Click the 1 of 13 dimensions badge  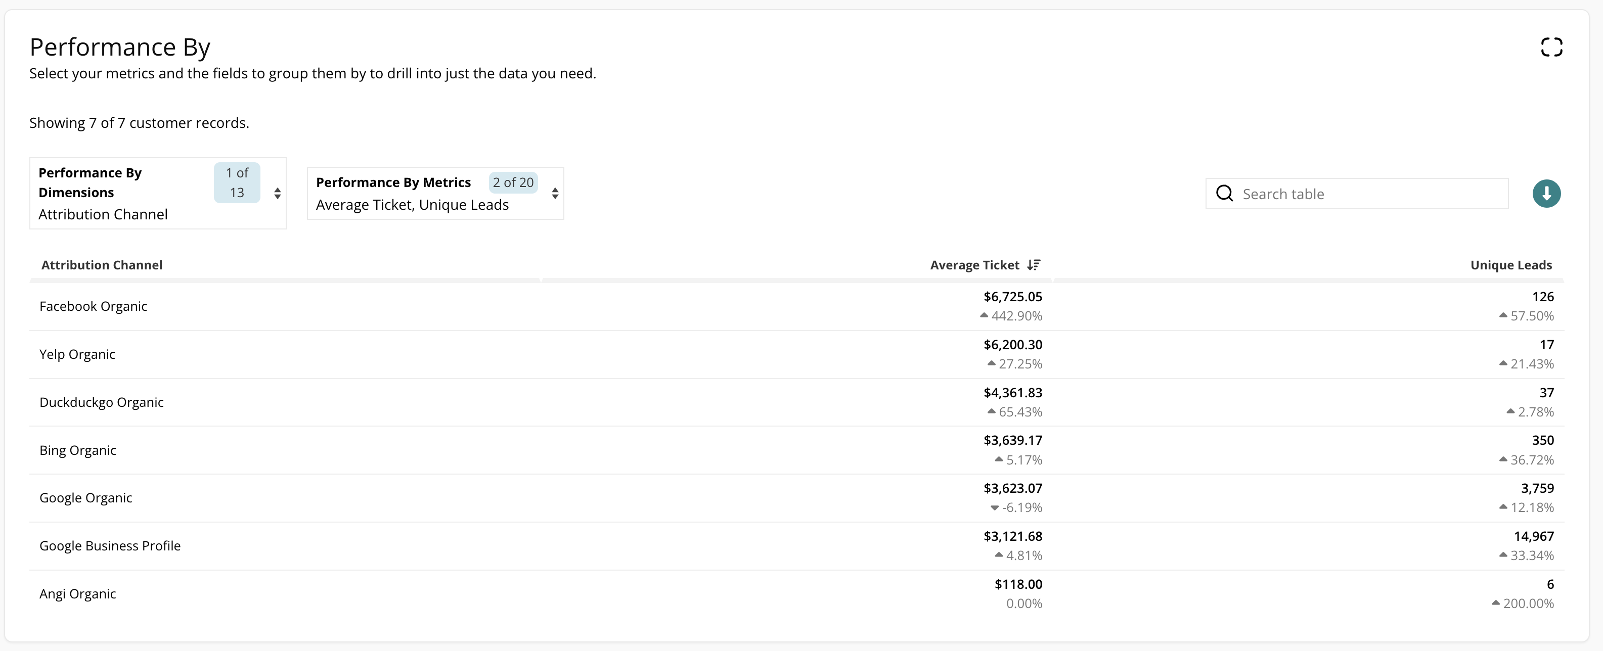click(x=237, y=182)
